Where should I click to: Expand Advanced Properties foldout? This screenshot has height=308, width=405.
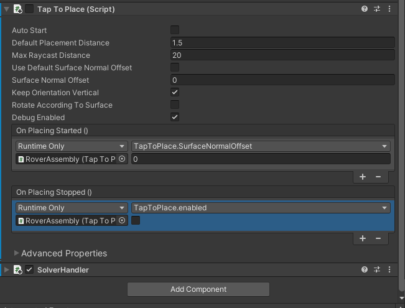pyautogui.click(x=16, y=253)
